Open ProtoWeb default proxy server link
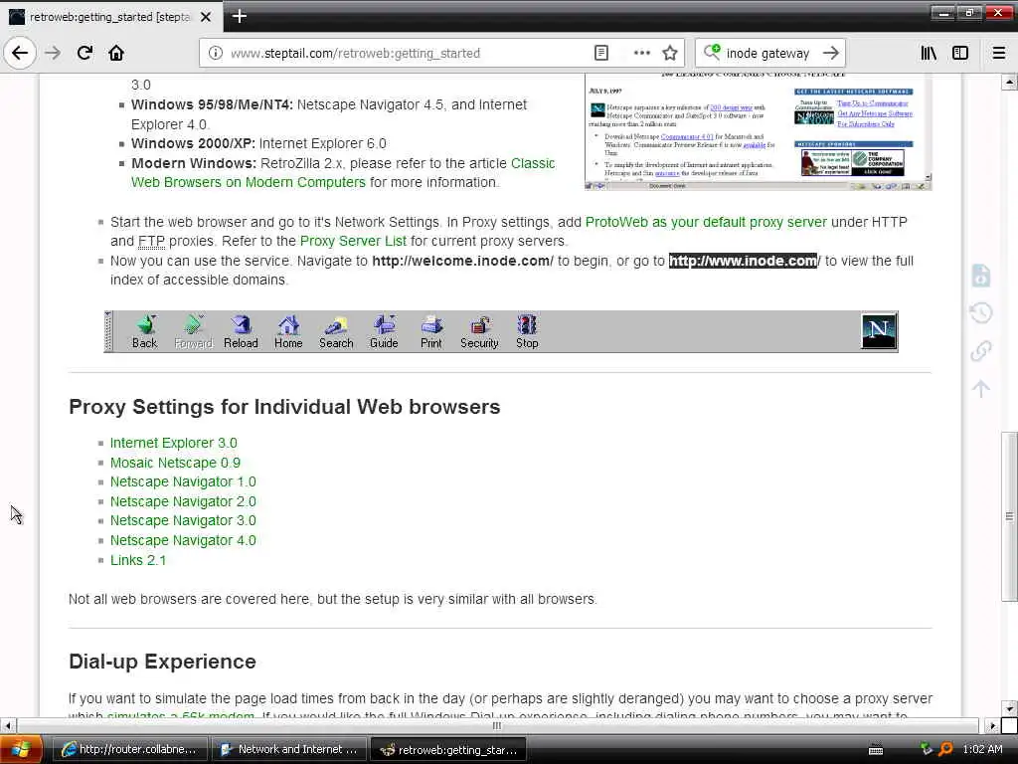 (706, 222)
